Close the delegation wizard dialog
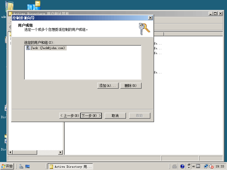 pos(150,18)
